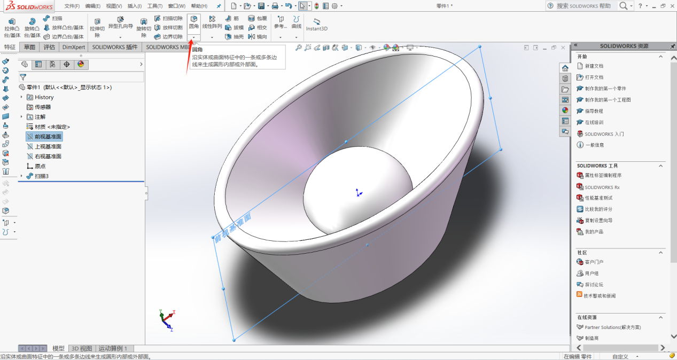677x360 pixels.
Task: Click the 搜索 SOLIDWORKS 帮助 search field
Action: 583,6
